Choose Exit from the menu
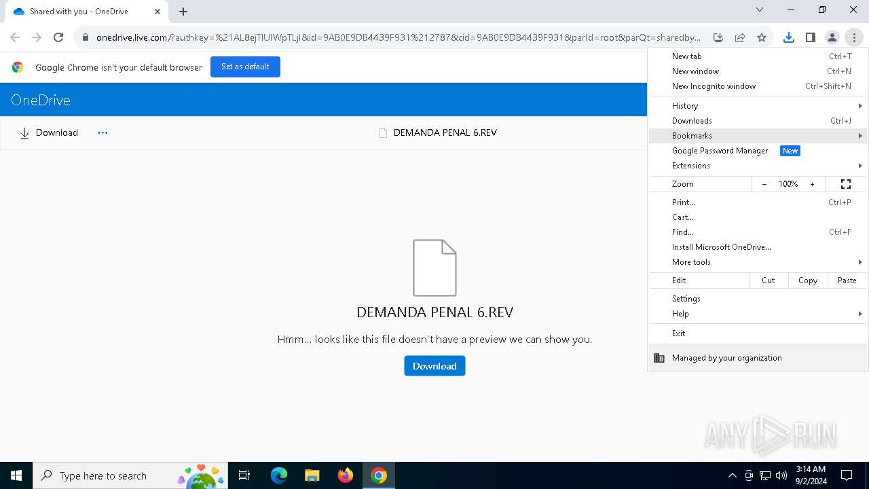This screenshot has width=869, height=489. (x=758, y=333)
